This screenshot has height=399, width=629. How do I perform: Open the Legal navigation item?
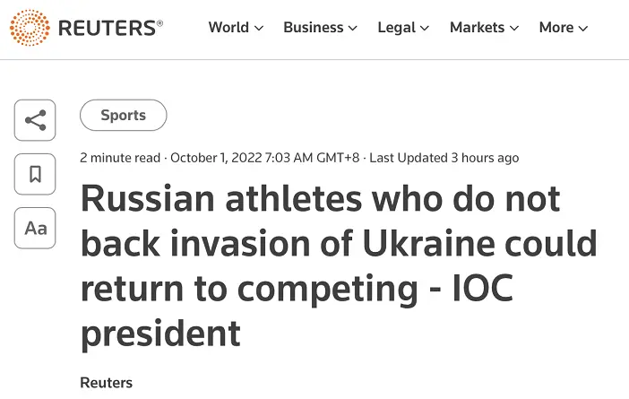(x=396, y=27)
